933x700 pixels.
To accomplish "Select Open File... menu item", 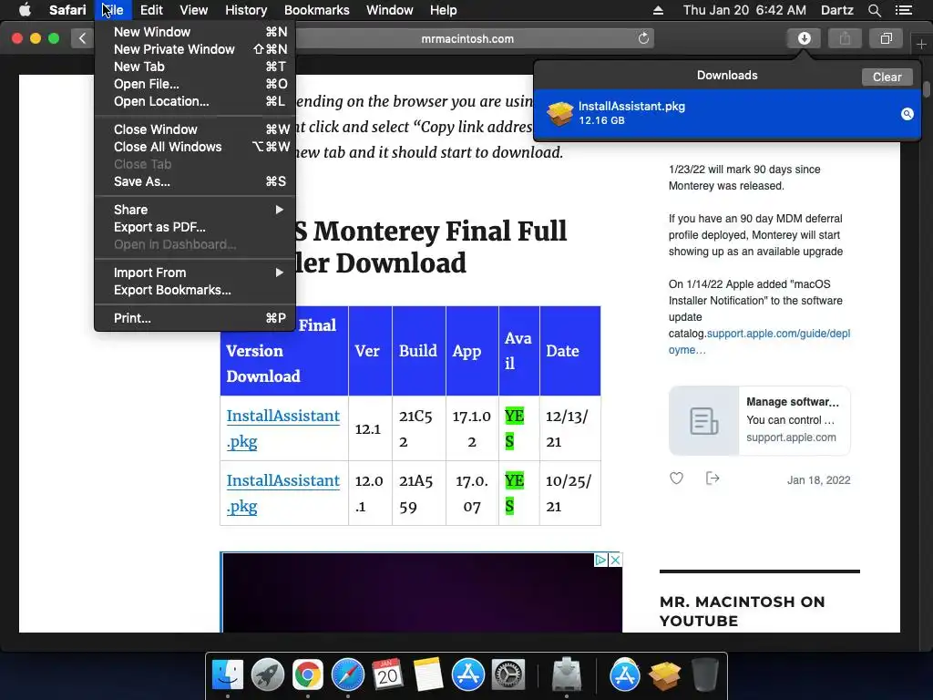I will 195,84.
